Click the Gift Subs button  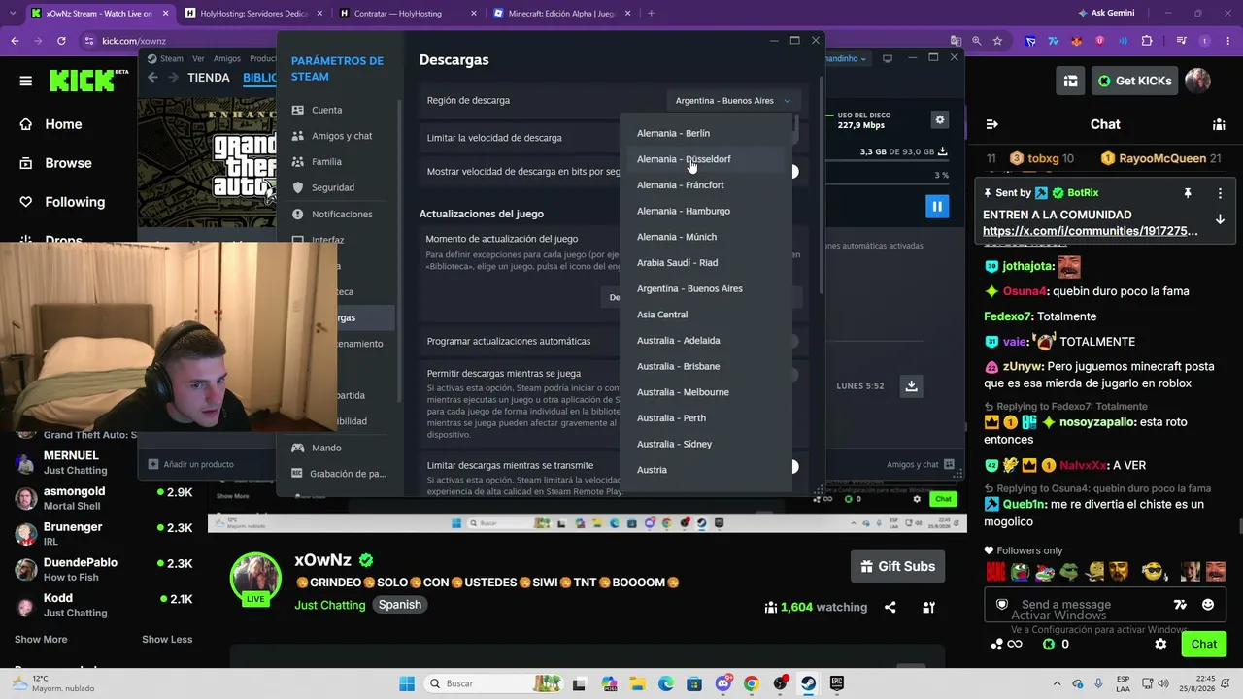click(898, 566)
